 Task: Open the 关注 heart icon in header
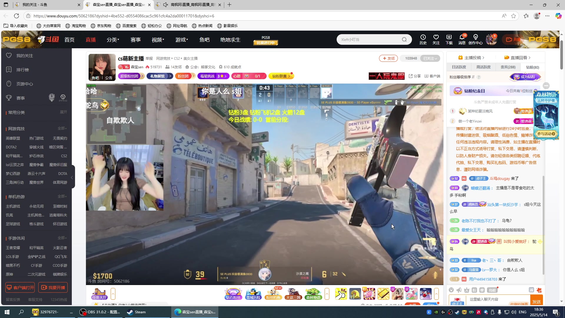436,39
